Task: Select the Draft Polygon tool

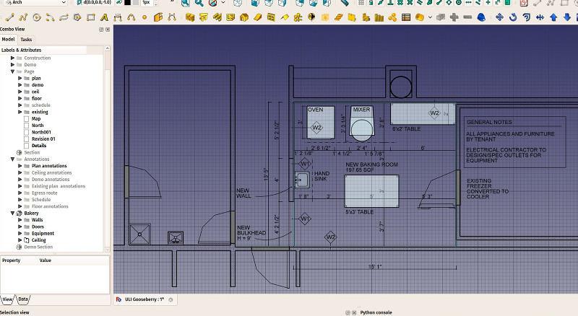Action: click(x=77, y=17)
